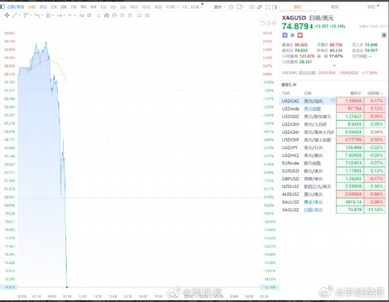Image resolution: width=389 pixels, height=302 pixels.
Task: Select the 月K interval button
Action: (x=74, y=7)
